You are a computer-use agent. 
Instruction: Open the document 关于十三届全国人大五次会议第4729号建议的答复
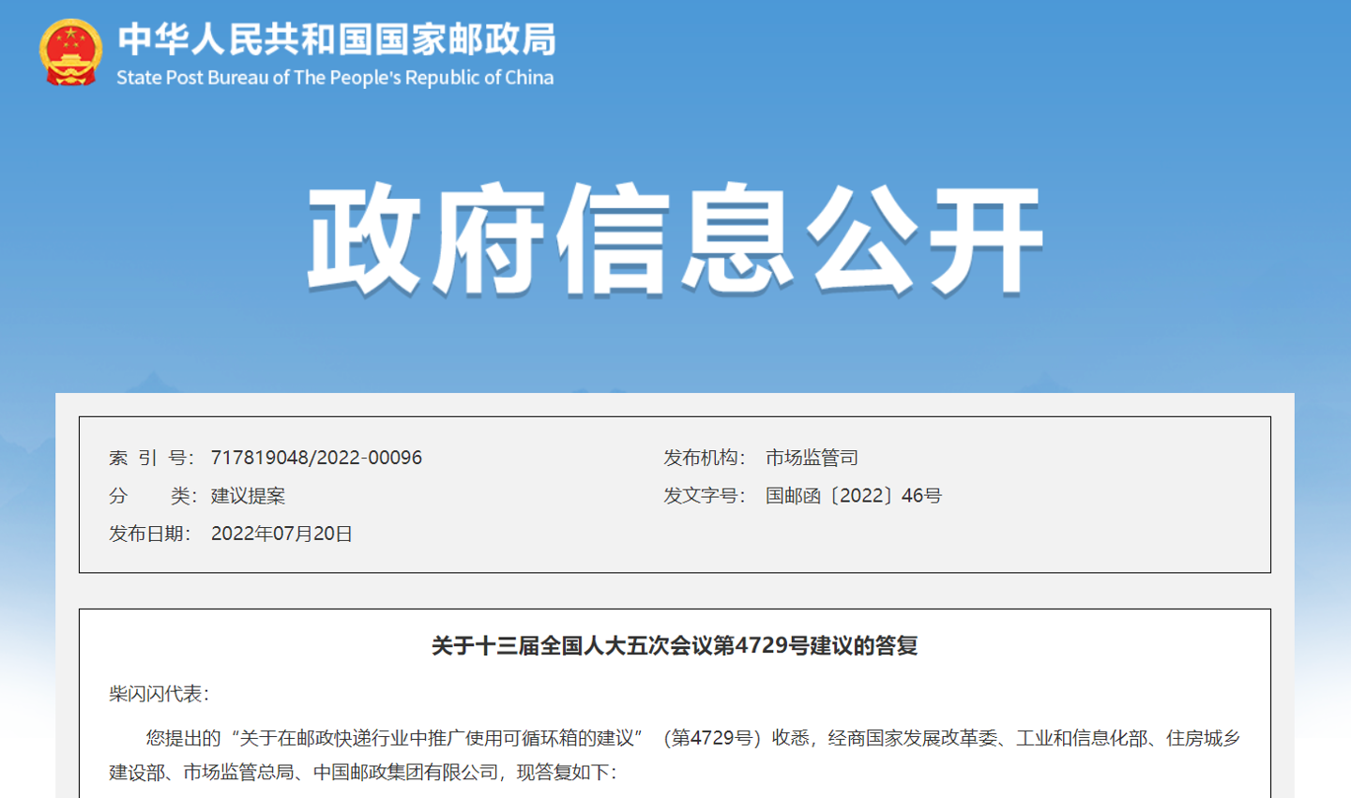click(x=674, y=644)
